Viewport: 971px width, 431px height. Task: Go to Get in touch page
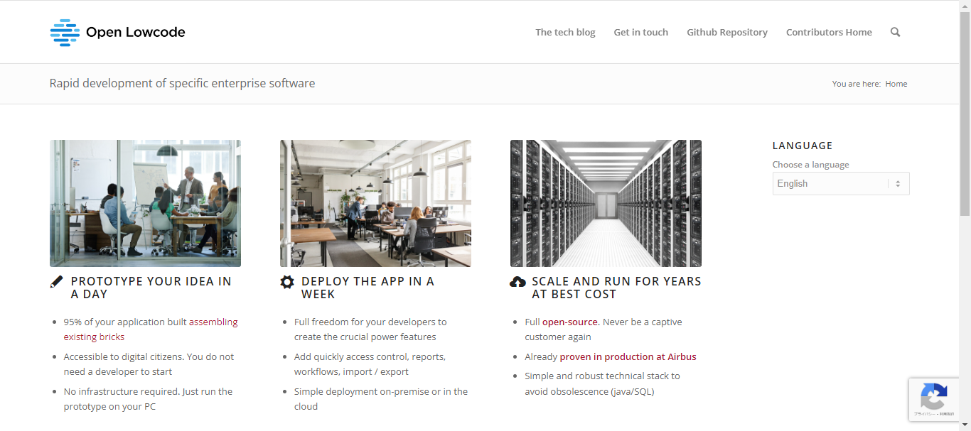640,32
